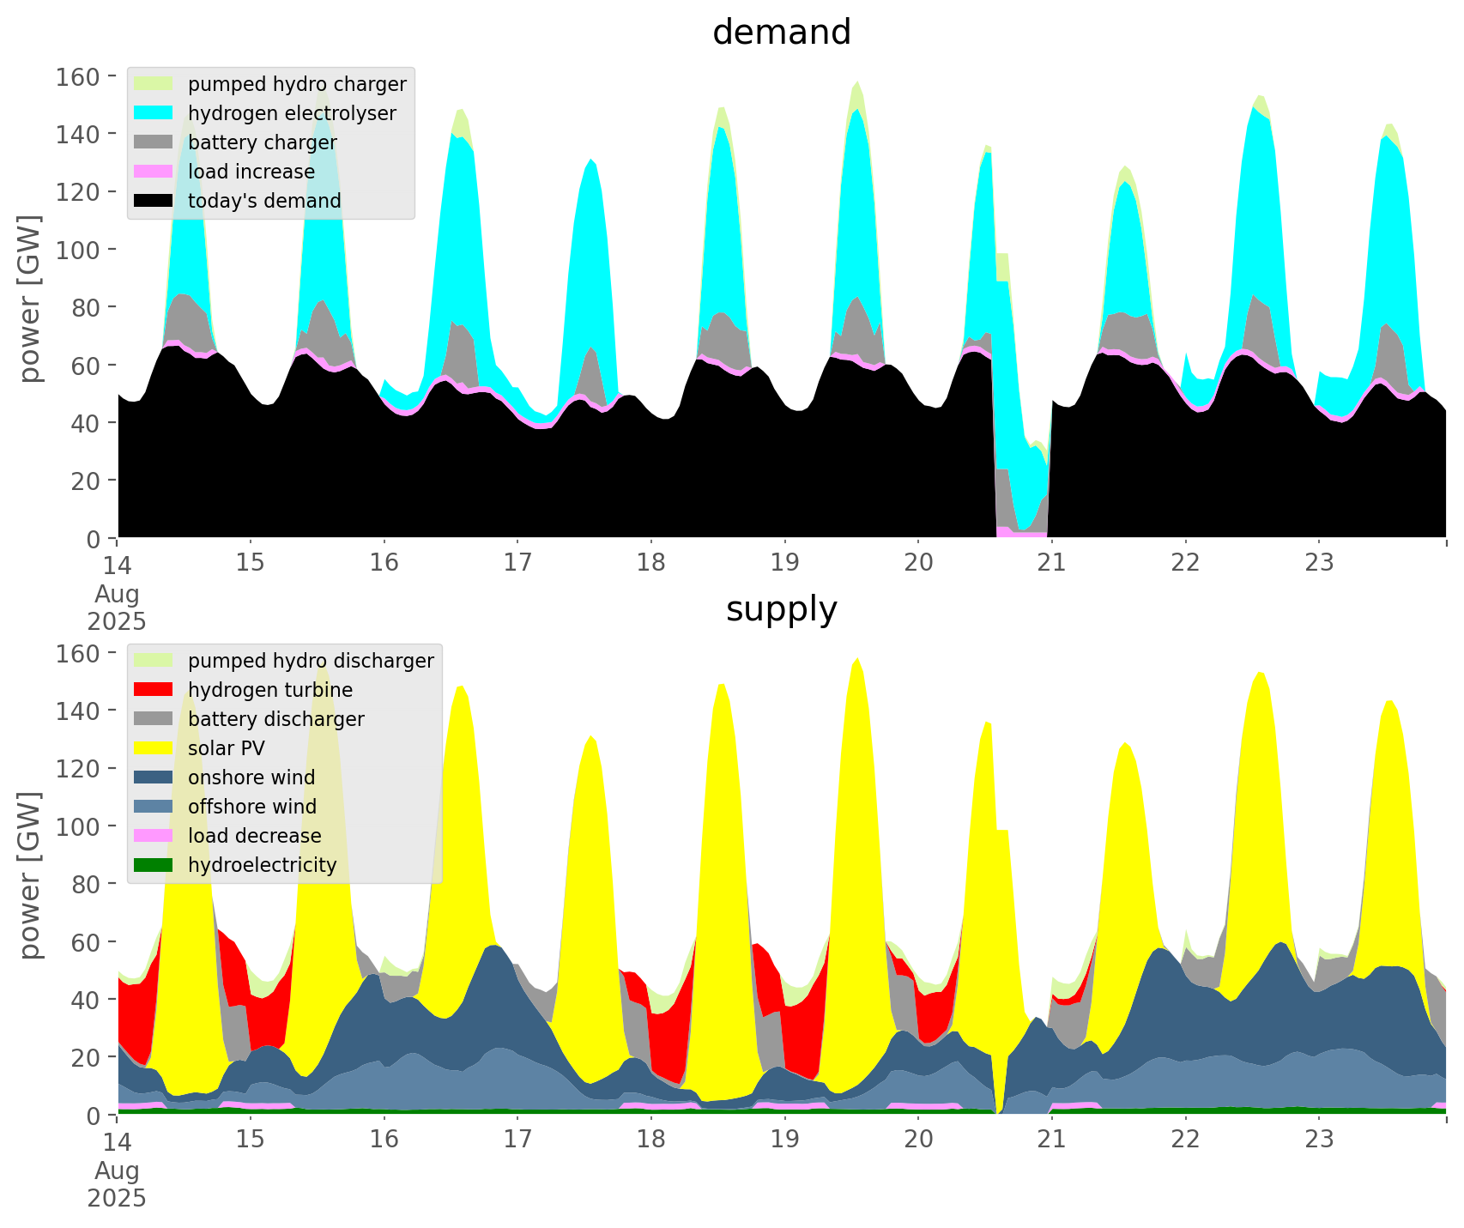Click the red hydrogen turbine legend swatch
1464x1228 pixels.
pyautogui.click(x=154, y=690)
